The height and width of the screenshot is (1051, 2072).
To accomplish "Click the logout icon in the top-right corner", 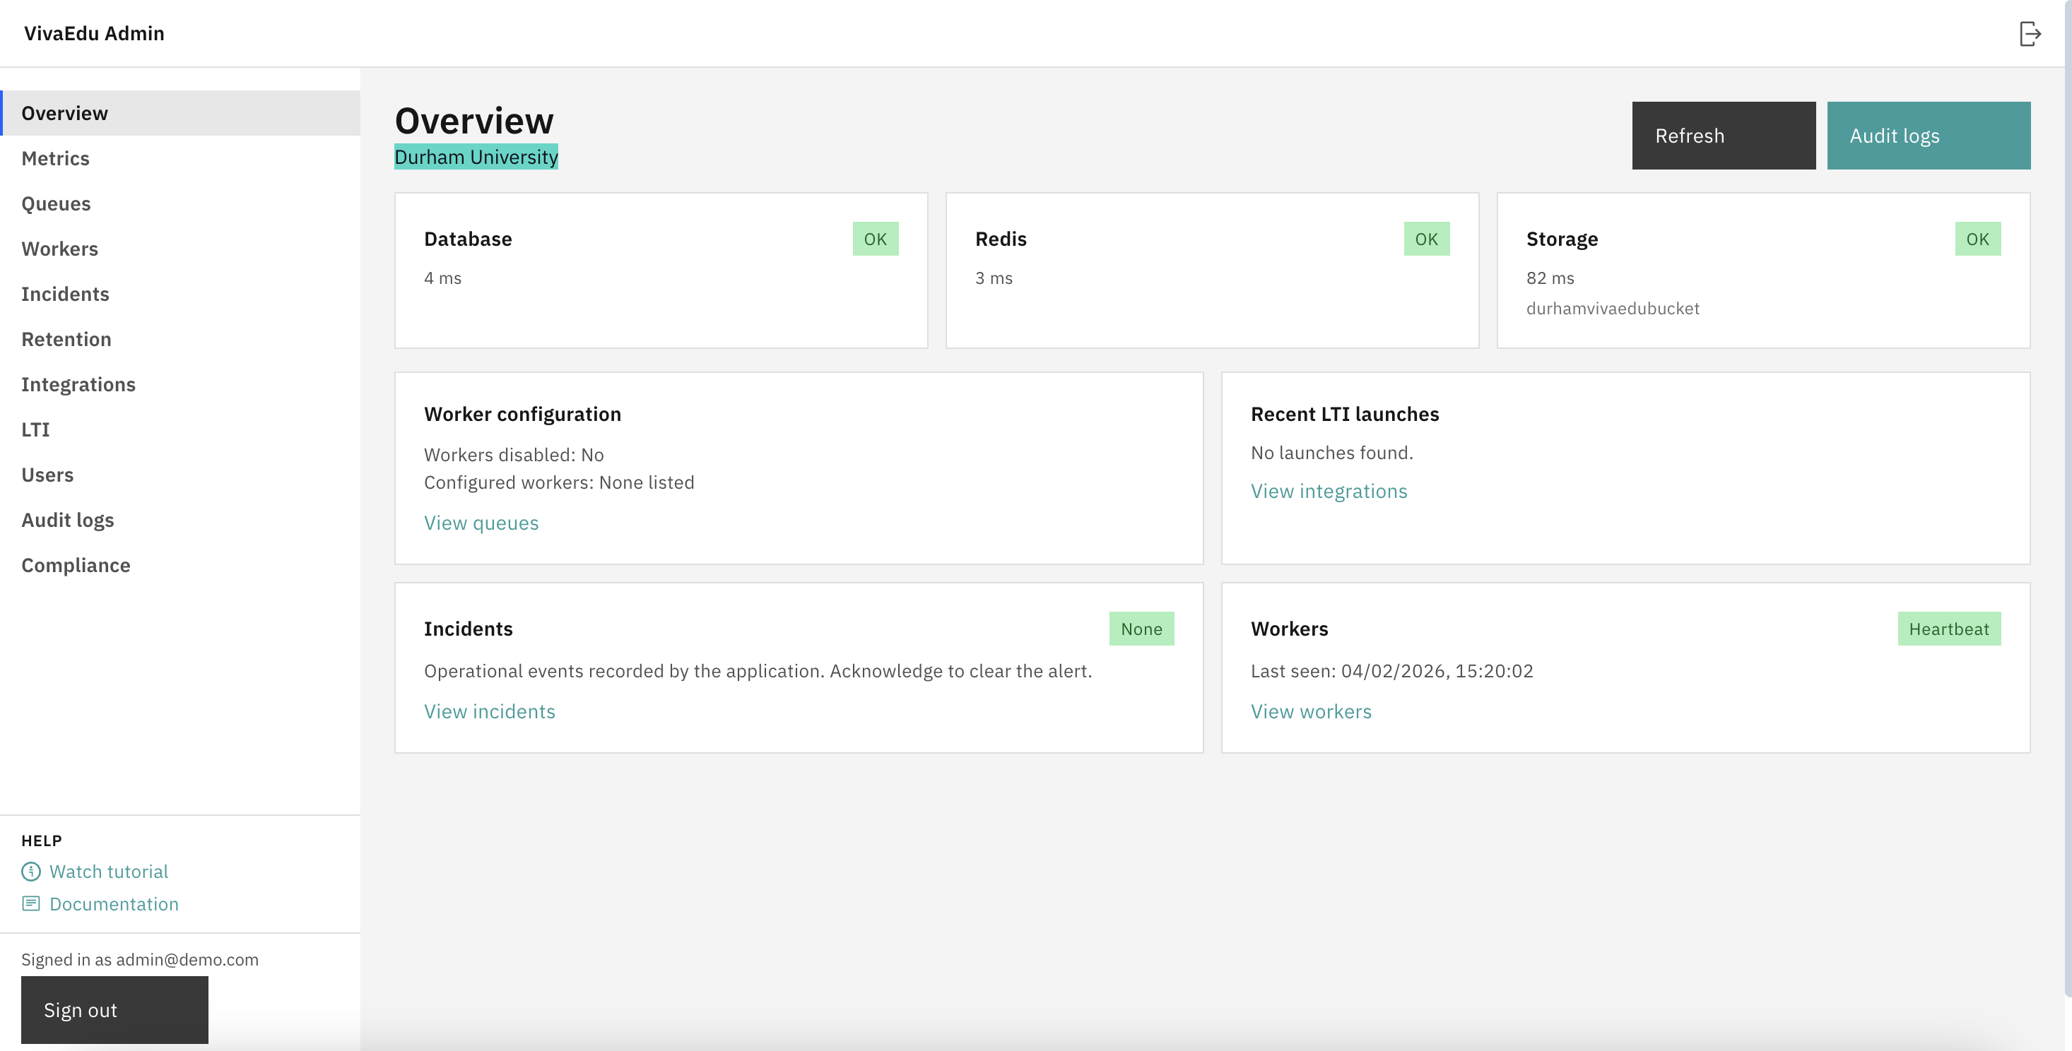I will 2030,33.
